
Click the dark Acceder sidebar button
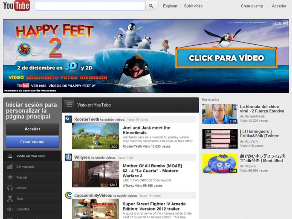coord(32,129)
